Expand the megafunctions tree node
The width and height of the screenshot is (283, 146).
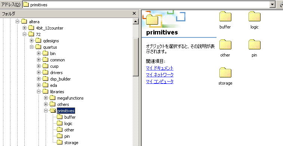(x=46, y=98)
